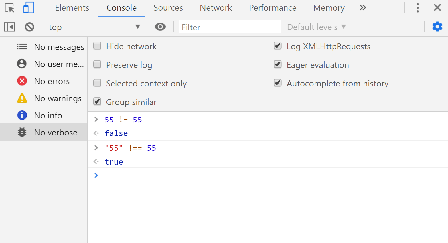Viewport: 448px width, 243px height.
Task: Uncheck the Group similar checkbox
Action: tap(97, 102)
